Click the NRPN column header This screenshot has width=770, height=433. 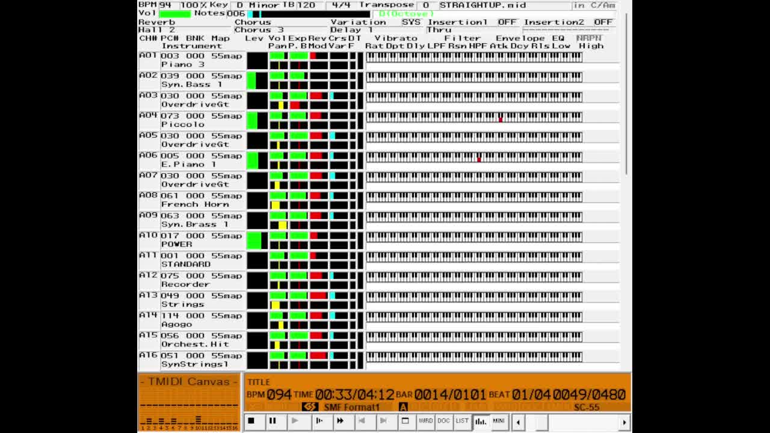[589, 37]
